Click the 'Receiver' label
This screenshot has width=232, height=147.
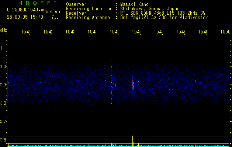[76, 13]
